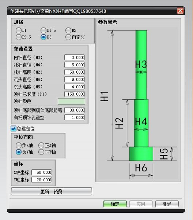Click the 顶针颜色 label text
This screenshot has width=193, height=220.
point(22,101)
